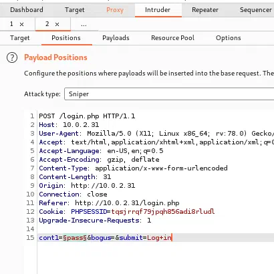Image resolution: width=274 pixels, height=274 pixels.
Task: Open new tab via ellipsis tab
Action: point(84,24)
